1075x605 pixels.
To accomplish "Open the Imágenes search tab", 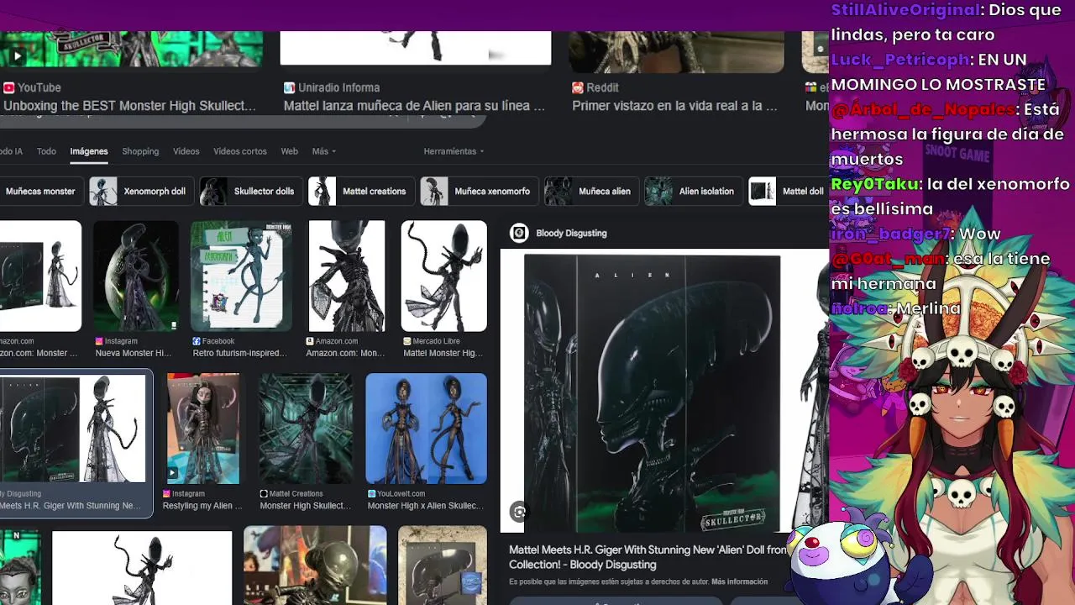I will point(89,151).
